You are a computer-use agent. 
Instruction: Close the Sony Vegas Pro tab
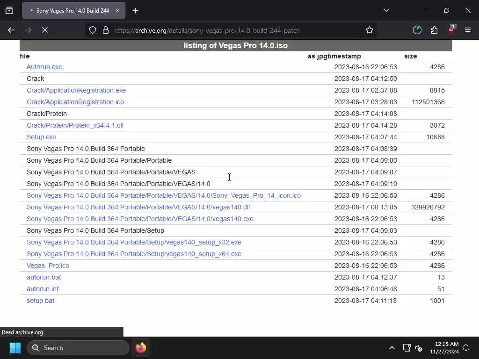point(117,10)
